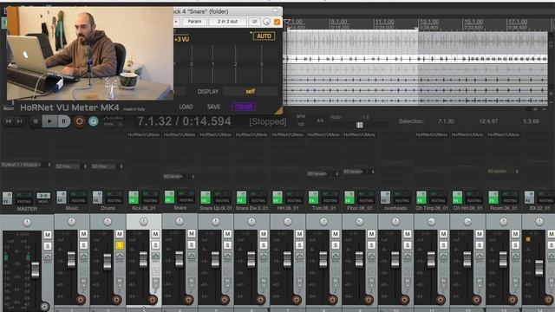The width and height of the screenshot is (555, 312).
Task: Click the Oh Timp.06_01 pan knob
Action: (x=432, y=222)
